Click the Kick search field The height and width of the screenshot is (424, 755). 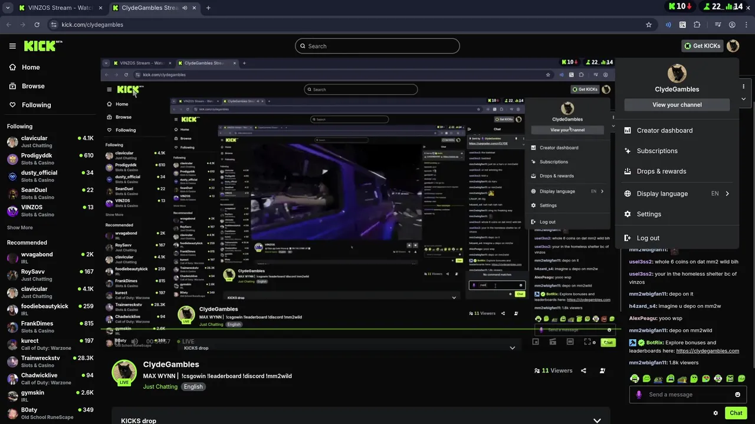(377, 46)
